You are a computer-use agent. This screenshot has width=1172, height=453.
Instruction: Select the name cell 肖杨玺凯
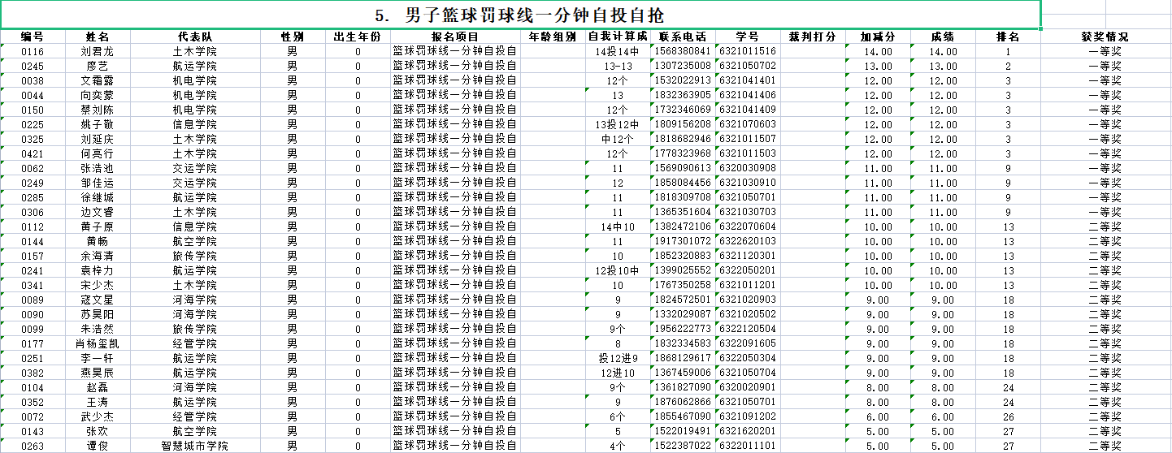pos(98,343)
